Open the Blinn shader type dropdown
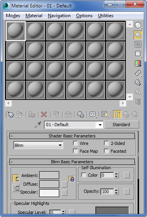The height and width of the screenshot is (217, 147). (38, 145)
